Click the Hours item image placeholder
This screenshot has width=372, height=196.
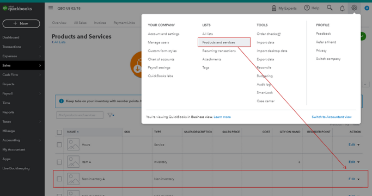pos(73,144)
